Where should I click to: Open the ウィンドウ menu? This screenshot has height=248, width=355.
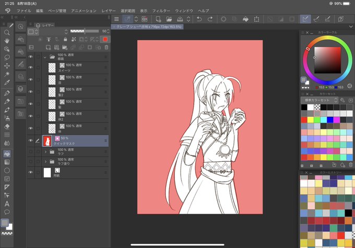click(x=184, y=10)
